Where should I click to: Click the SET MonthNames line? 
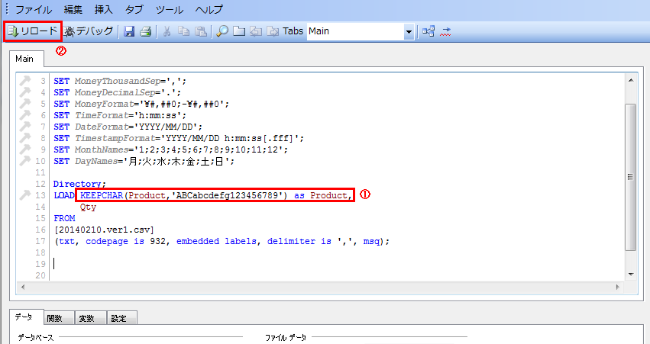[170, 149]
